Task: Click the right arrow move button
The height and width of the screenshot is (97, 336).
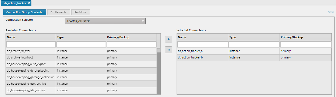Action: (x=168, y=50)
